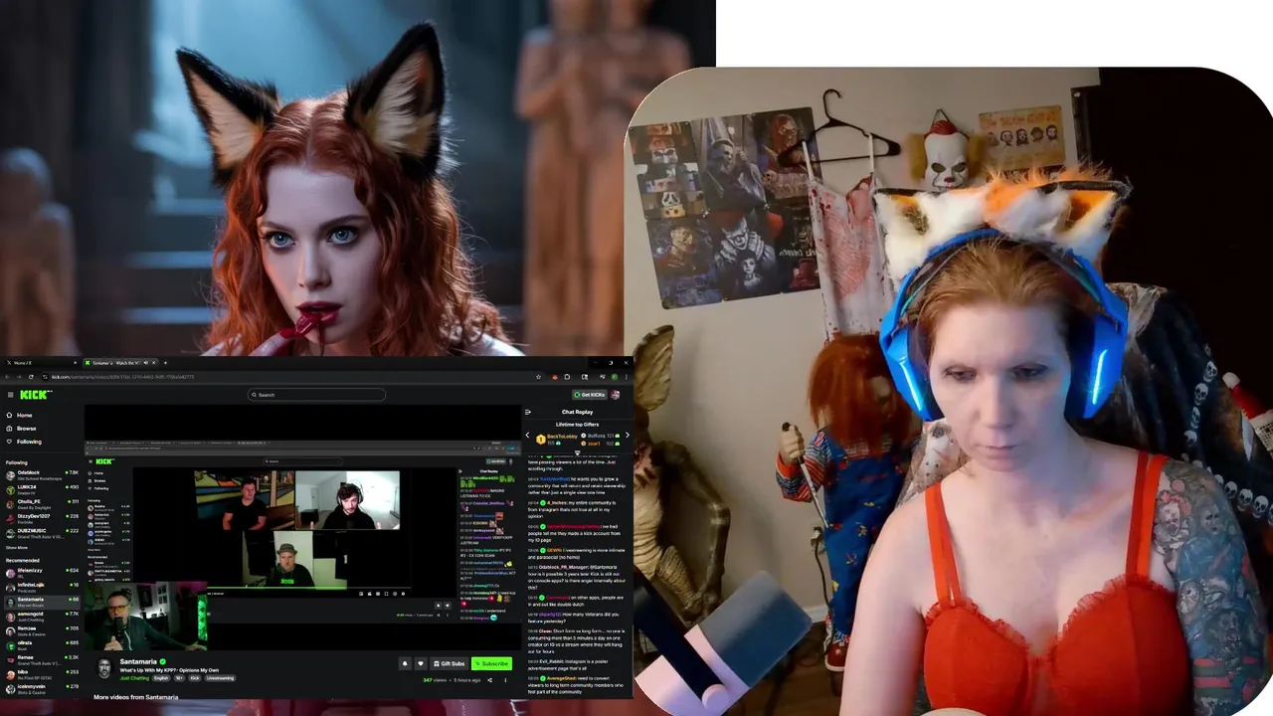Click the Santamaria channel avatar
The width and height of the screenshot is (1273, 716).
(x=104, y=667)
